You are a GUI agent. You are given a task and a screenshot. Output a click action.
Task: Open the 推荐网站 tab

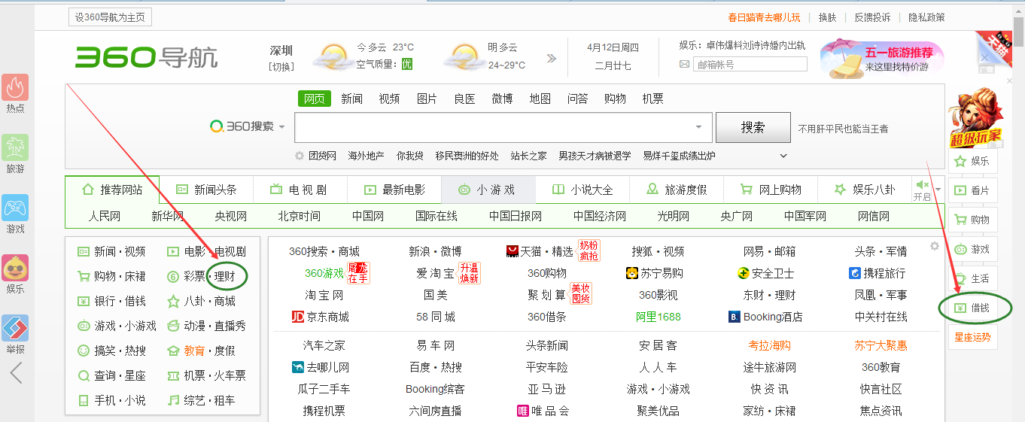coord(112,190)
